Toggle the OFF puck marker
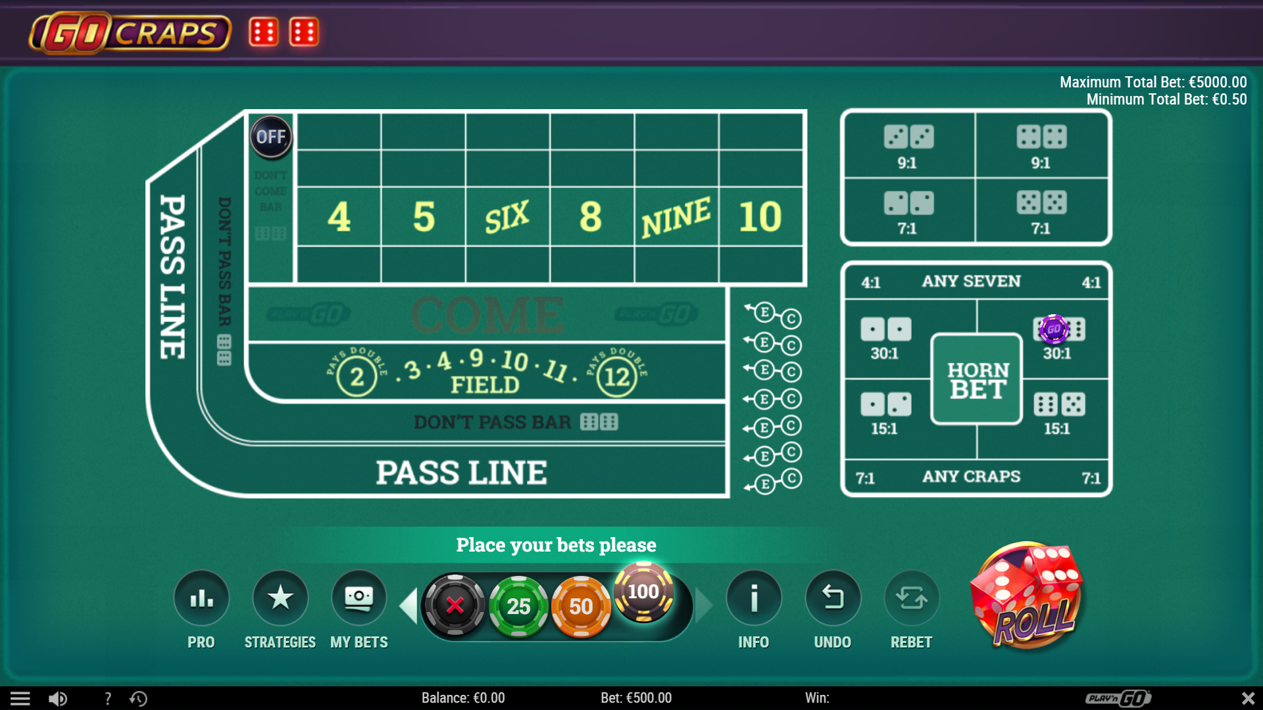Viewport: 1263px width, 710px height. [271, 137]
